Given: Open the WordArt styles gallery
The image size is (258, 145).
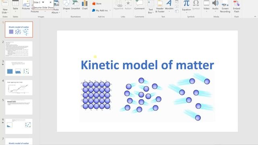Looking at the screenshot, I should [169, 6].
